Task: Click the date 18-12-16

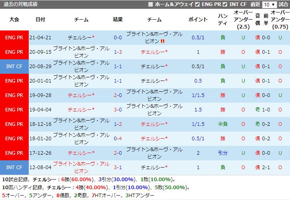Action: pos(40,124)
